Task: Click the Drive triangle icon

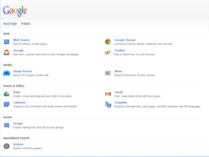Action: pos(7,94)
